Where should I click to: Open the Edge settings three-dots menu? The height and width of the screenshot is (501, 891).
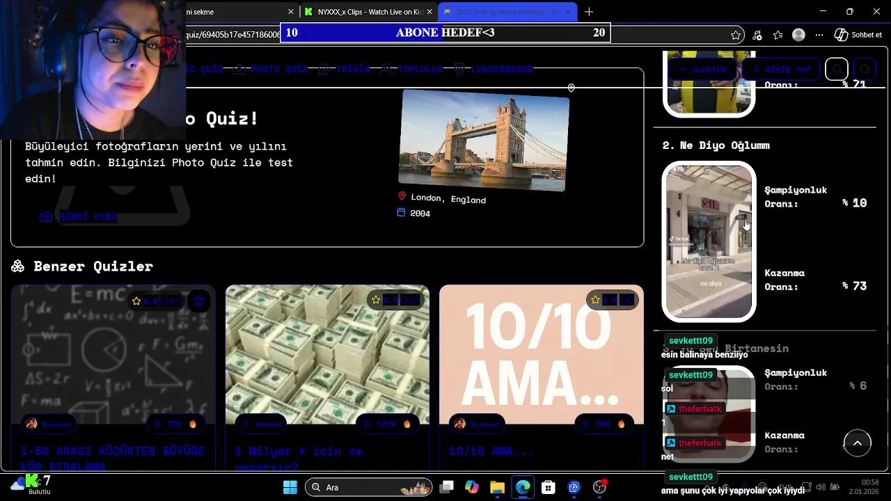819,35
